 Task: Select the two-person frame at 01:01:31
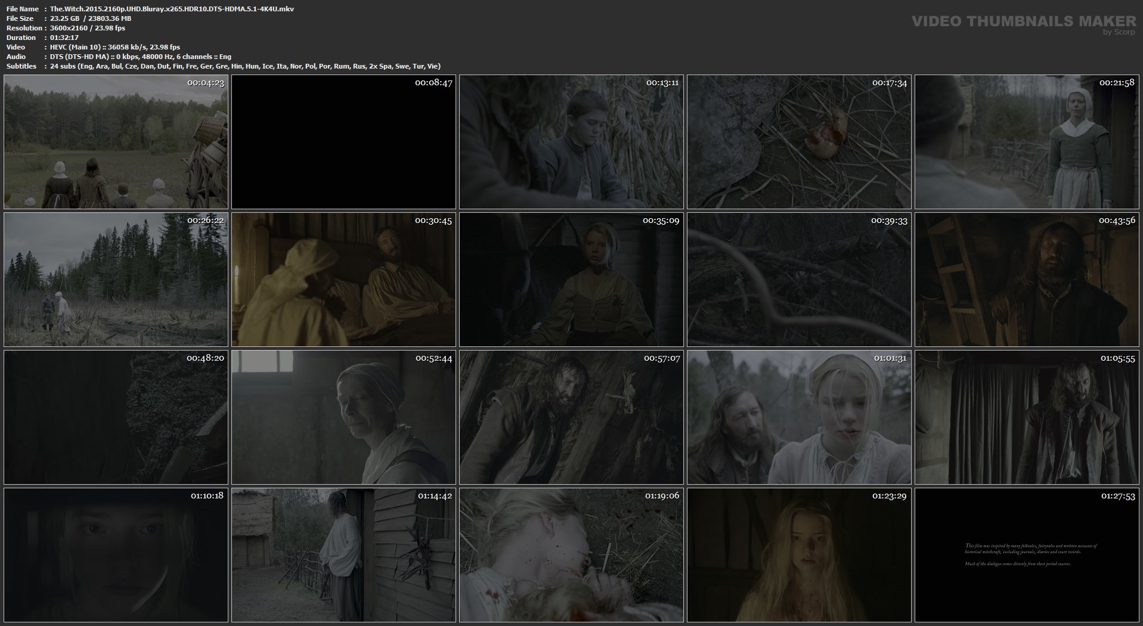pyautogui.click(x=799, y=417)
